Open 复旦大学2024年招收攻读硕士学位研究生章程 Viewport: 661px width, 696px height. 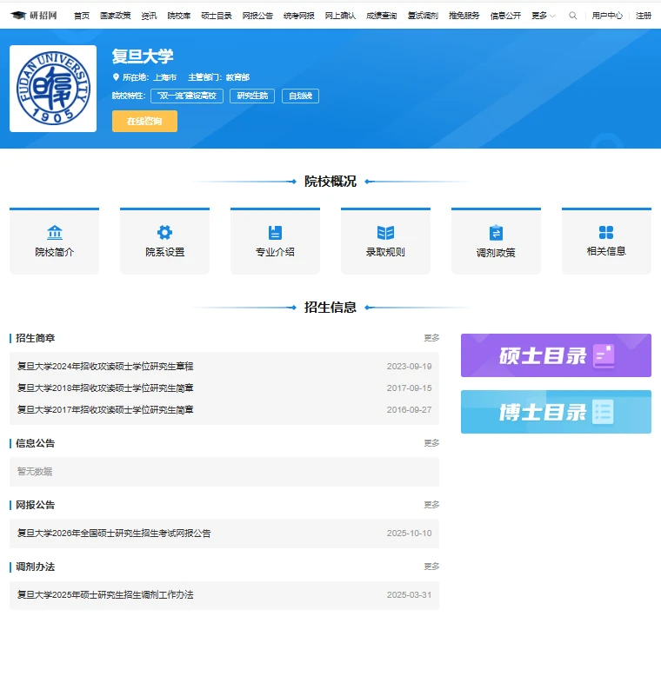pyautogui.click(x=105, y=366)
